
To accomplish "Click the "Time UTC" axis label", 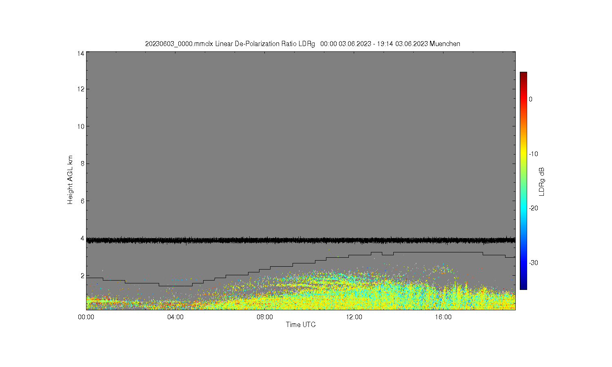I will [301, 325].
